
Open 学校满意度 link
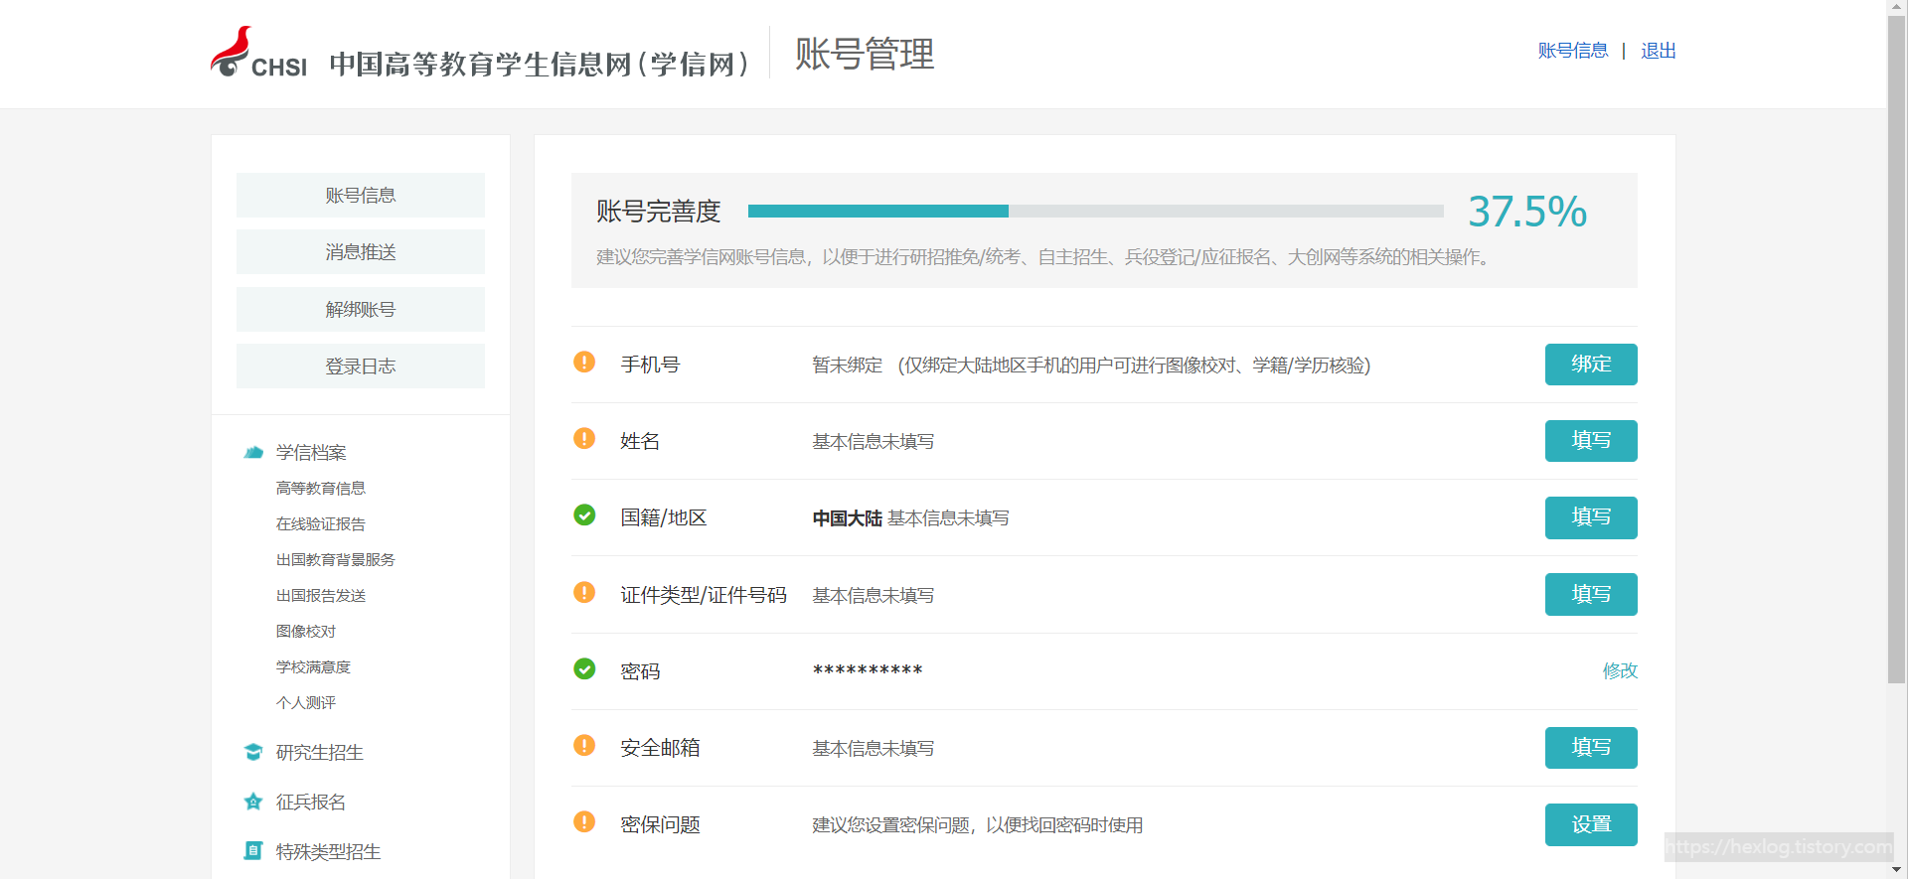pos(313,667)
